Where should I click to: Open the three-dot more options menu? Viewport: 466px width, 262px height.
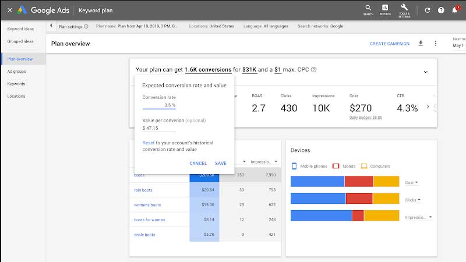(x=435, y=43)
